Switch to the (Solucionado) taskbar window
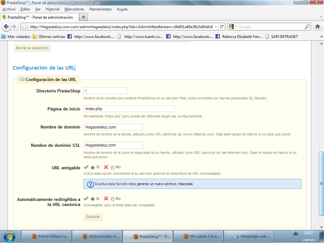Viewport: 324px width, 243px height. pos(97,236)
